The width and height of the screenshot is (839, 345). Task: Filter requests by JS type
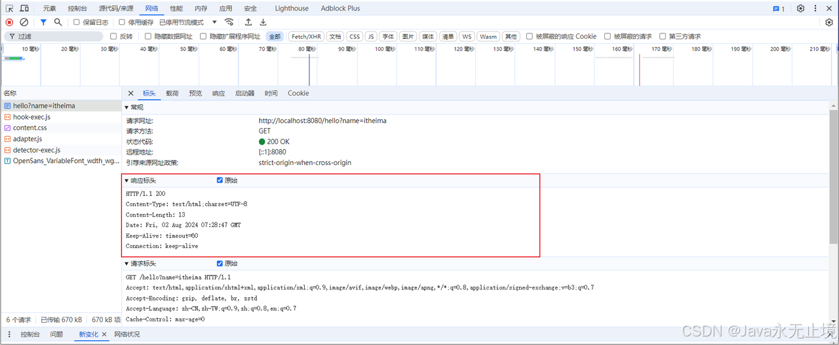click(x=371, y=37)
